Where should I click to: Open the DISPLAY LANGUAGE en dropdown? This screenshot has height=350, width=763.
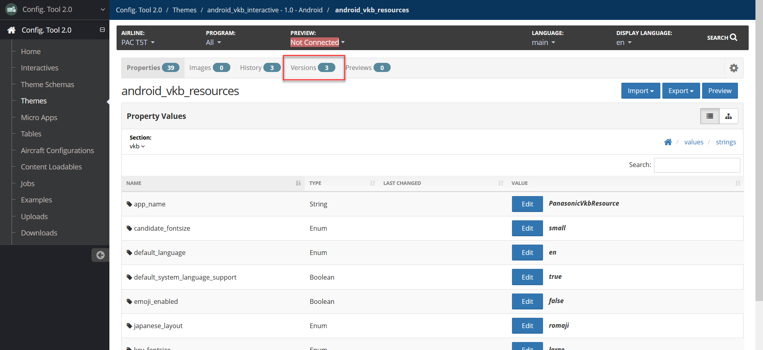624,42
